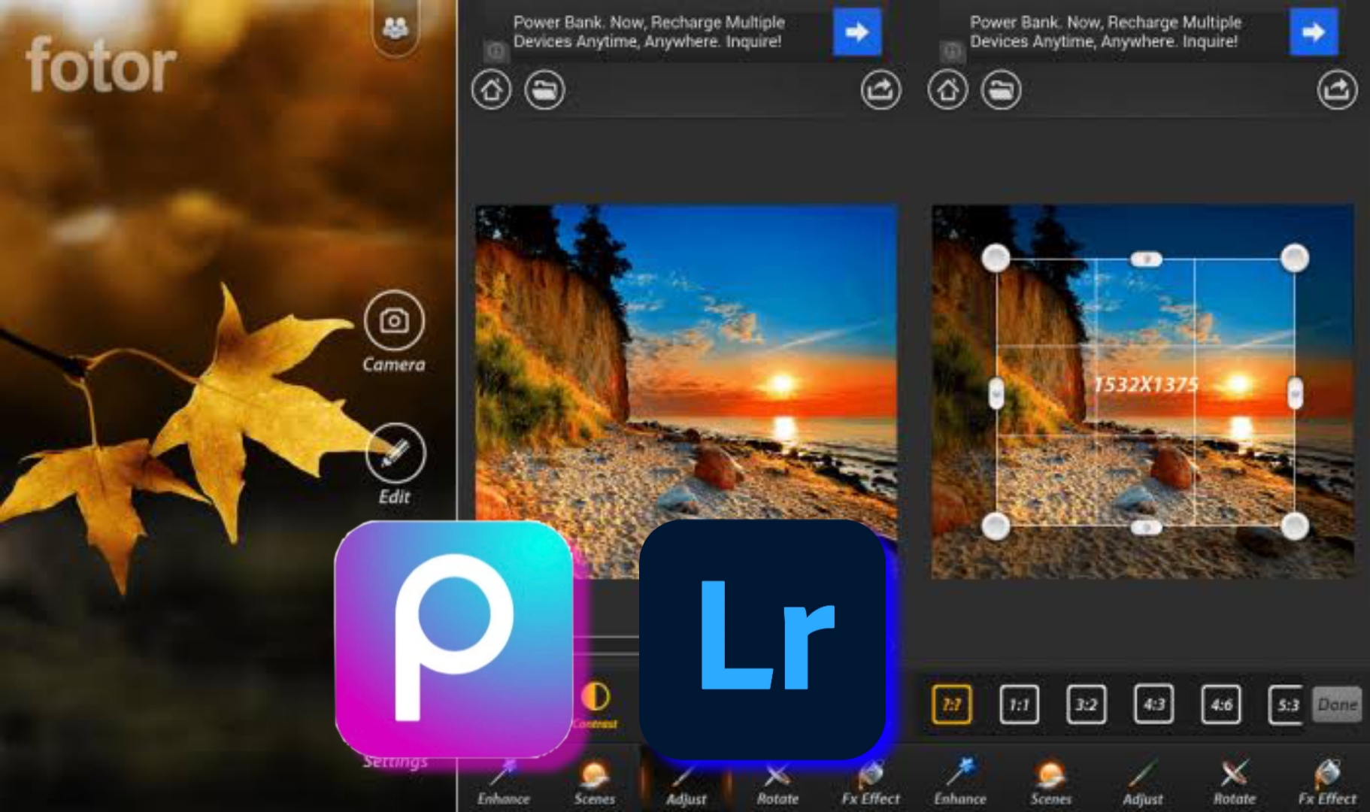Click the Lightroom Lr app logo
Image resolution: width=1370 pixels, height=812 pixels.
[762, 639]
